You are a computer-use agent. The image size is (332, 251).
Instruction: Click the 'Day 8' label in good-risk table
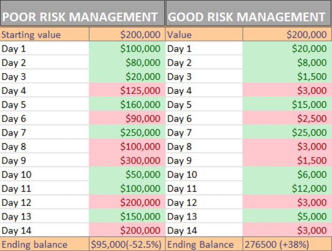click(x=204, y=146)
